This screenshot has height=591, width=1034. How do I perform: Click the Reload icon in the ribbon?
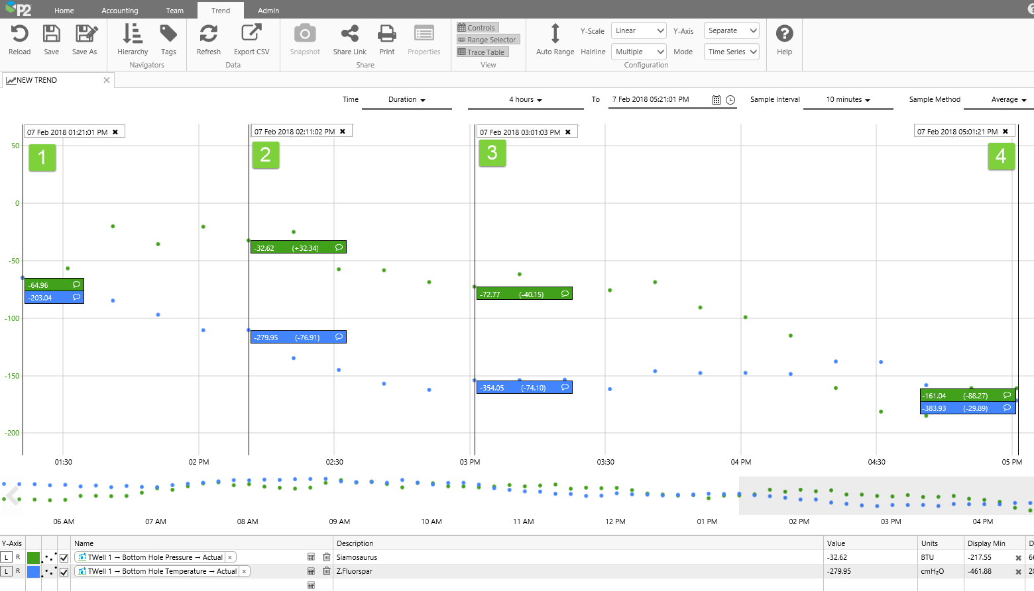coord(19,34)
